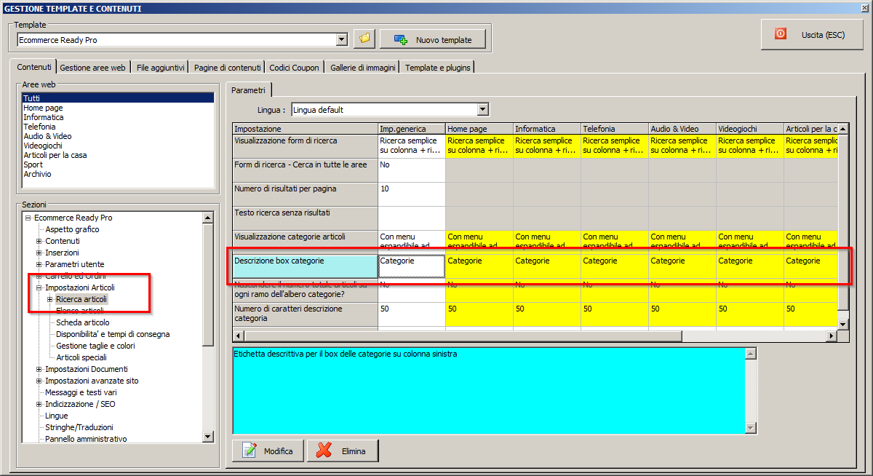The height and width of the screenshot is (476, 873).
Task: Open the Gallerie di immagini tab
Action: (x=363, y=68)
